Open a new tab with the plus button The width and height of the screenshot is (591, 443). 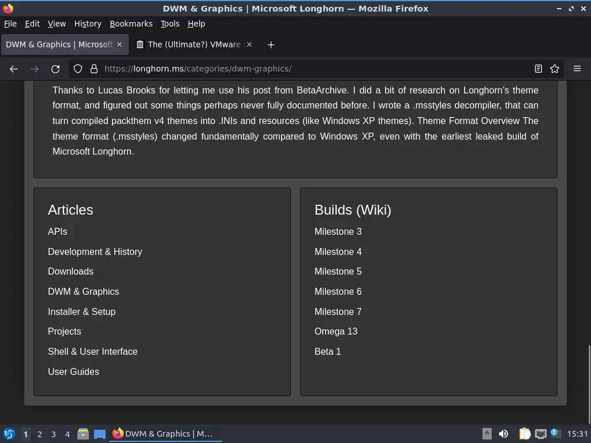(x=271, y=45)
